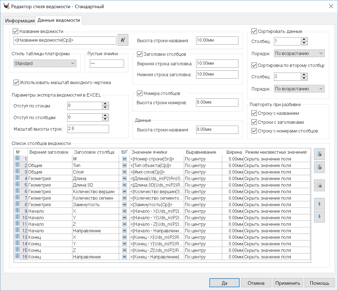Screen dimensions: 338x291
Task: Open the text style editor for the title
Action: tap(123, 40)
